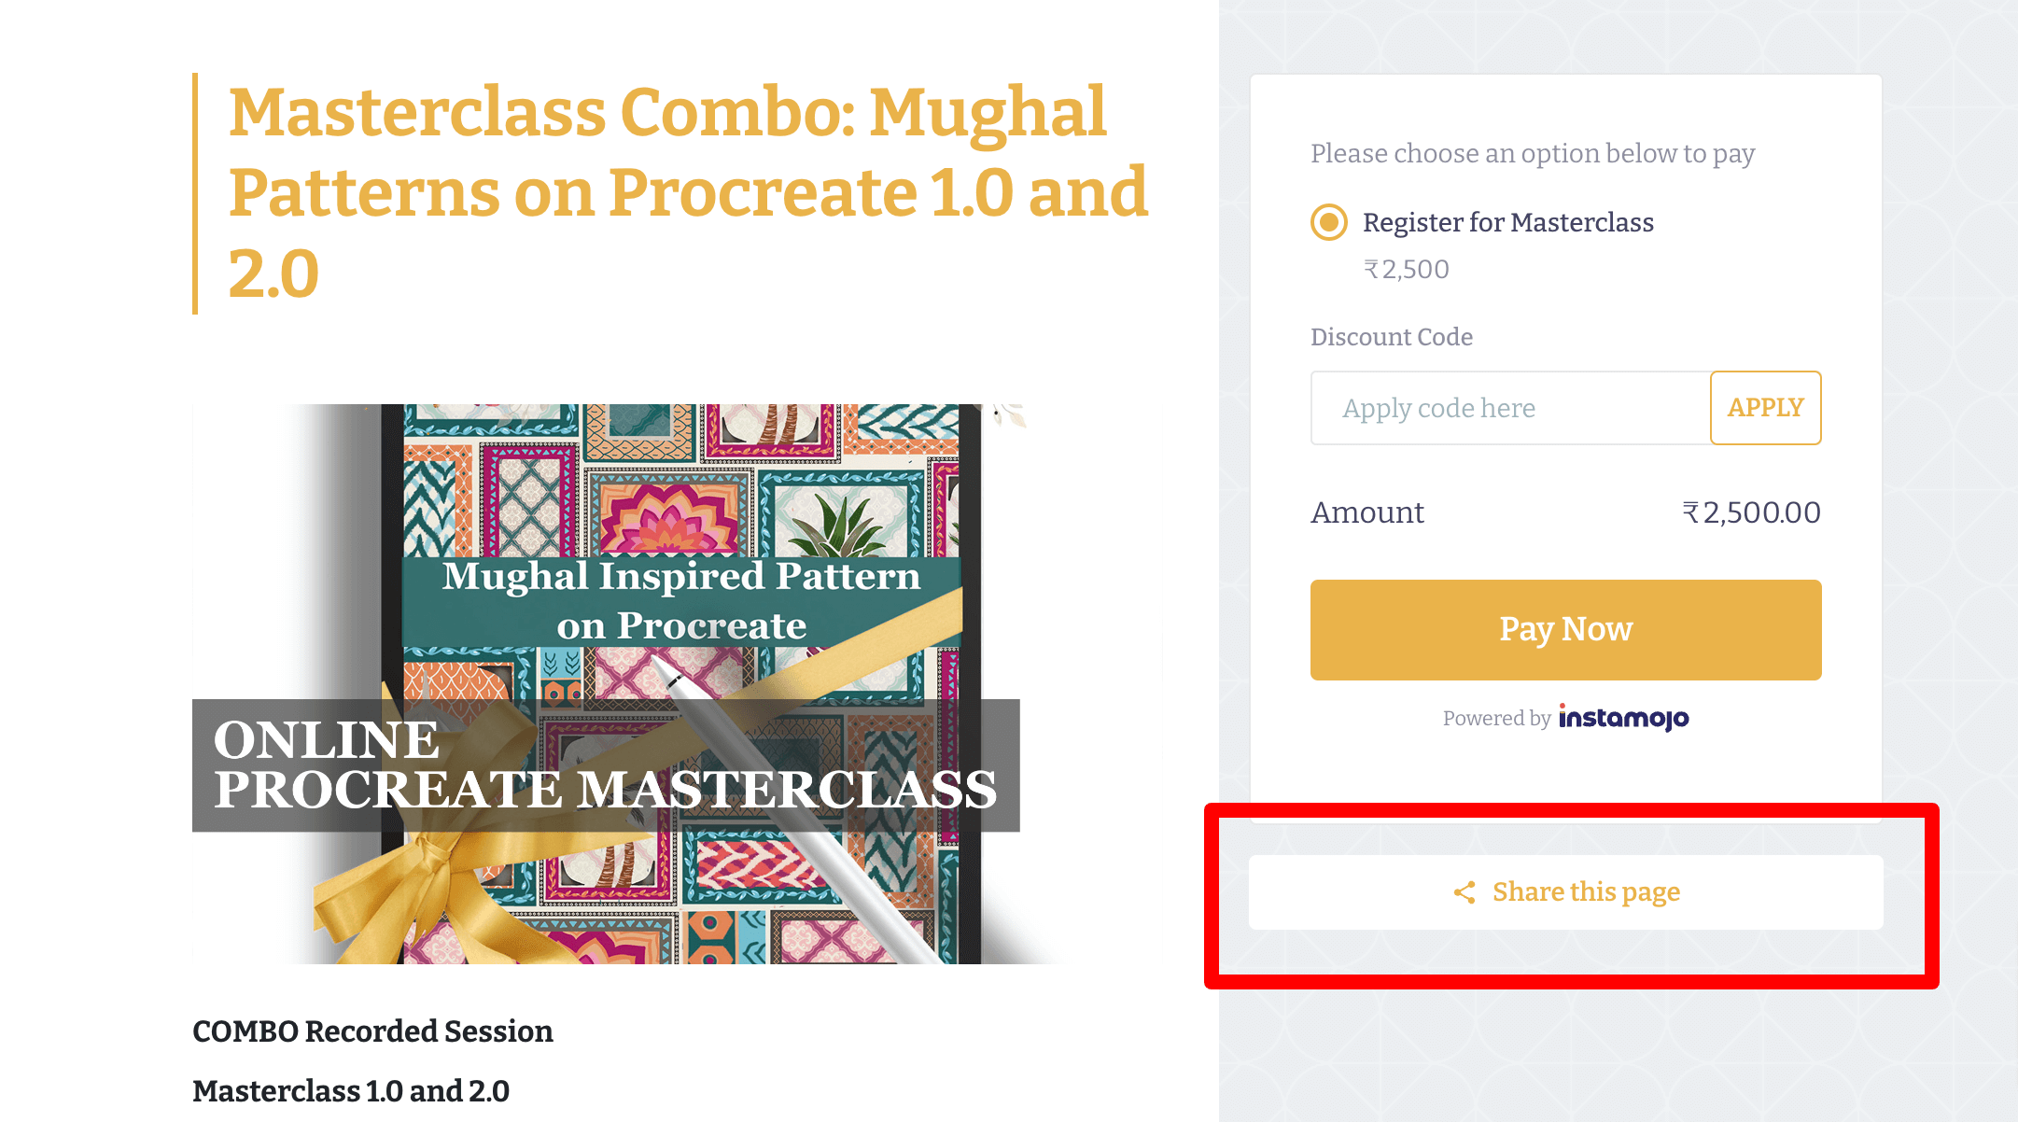Click the ₹2,500 price under the option
The height and width of the screenshot is (1122, 2018).
coord(1407,270)
